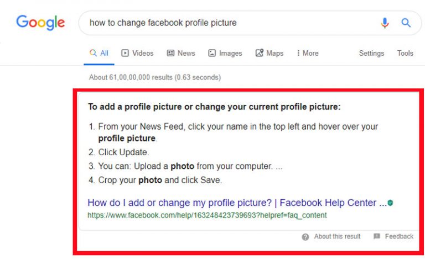Switch to the Videos results tab
Screen dimensions: 425x260
(x=142, y=53)
